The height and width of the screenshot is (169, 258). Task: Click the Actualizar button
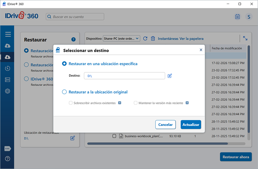click(191, 124)
